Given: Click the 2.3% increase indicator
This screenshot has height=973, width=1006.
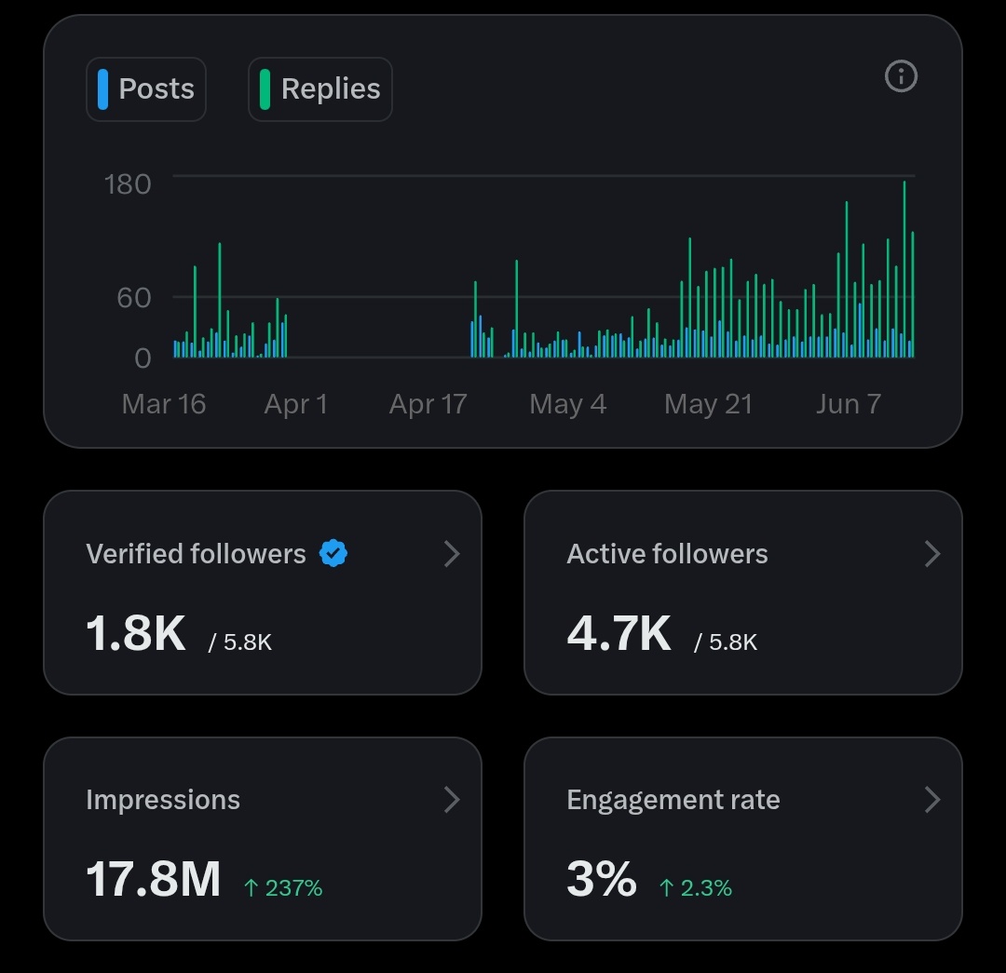Looking at the screenshot, I should [696, 887].
